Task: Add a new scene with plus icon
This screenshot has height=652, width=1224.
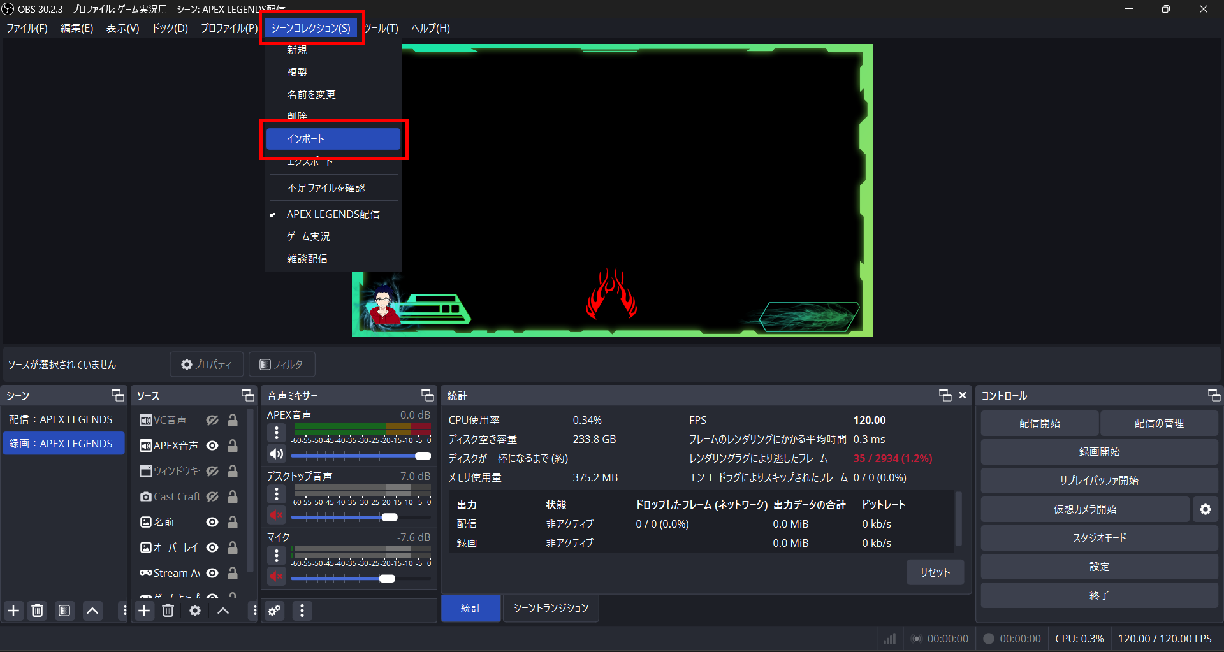Action: (x=13, y=611)
